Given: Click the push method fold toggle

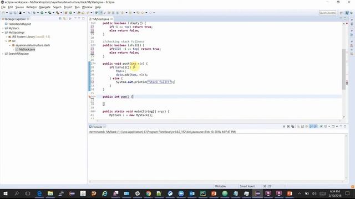Looking at the screenshot, I should pos(95,64).
